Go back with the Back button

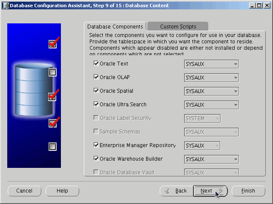tap(176, 191)
